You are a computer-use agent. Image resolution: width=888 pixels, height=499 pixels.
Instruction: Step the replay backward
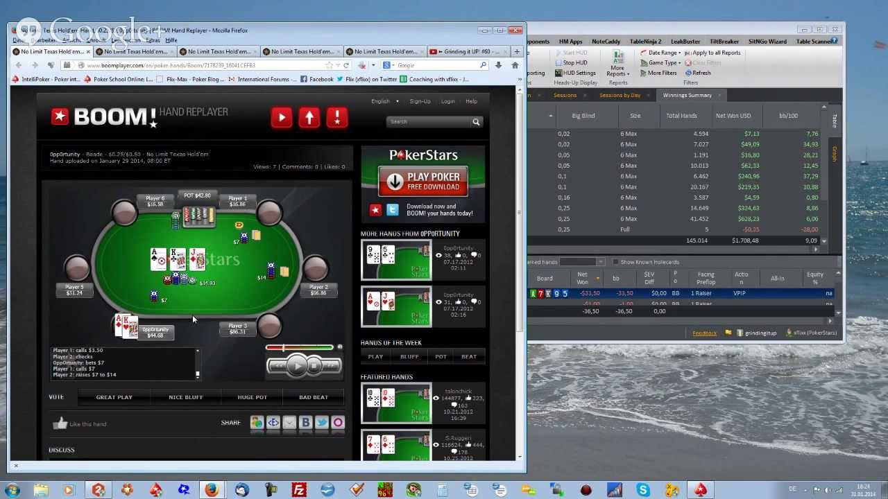pos(279,365)
